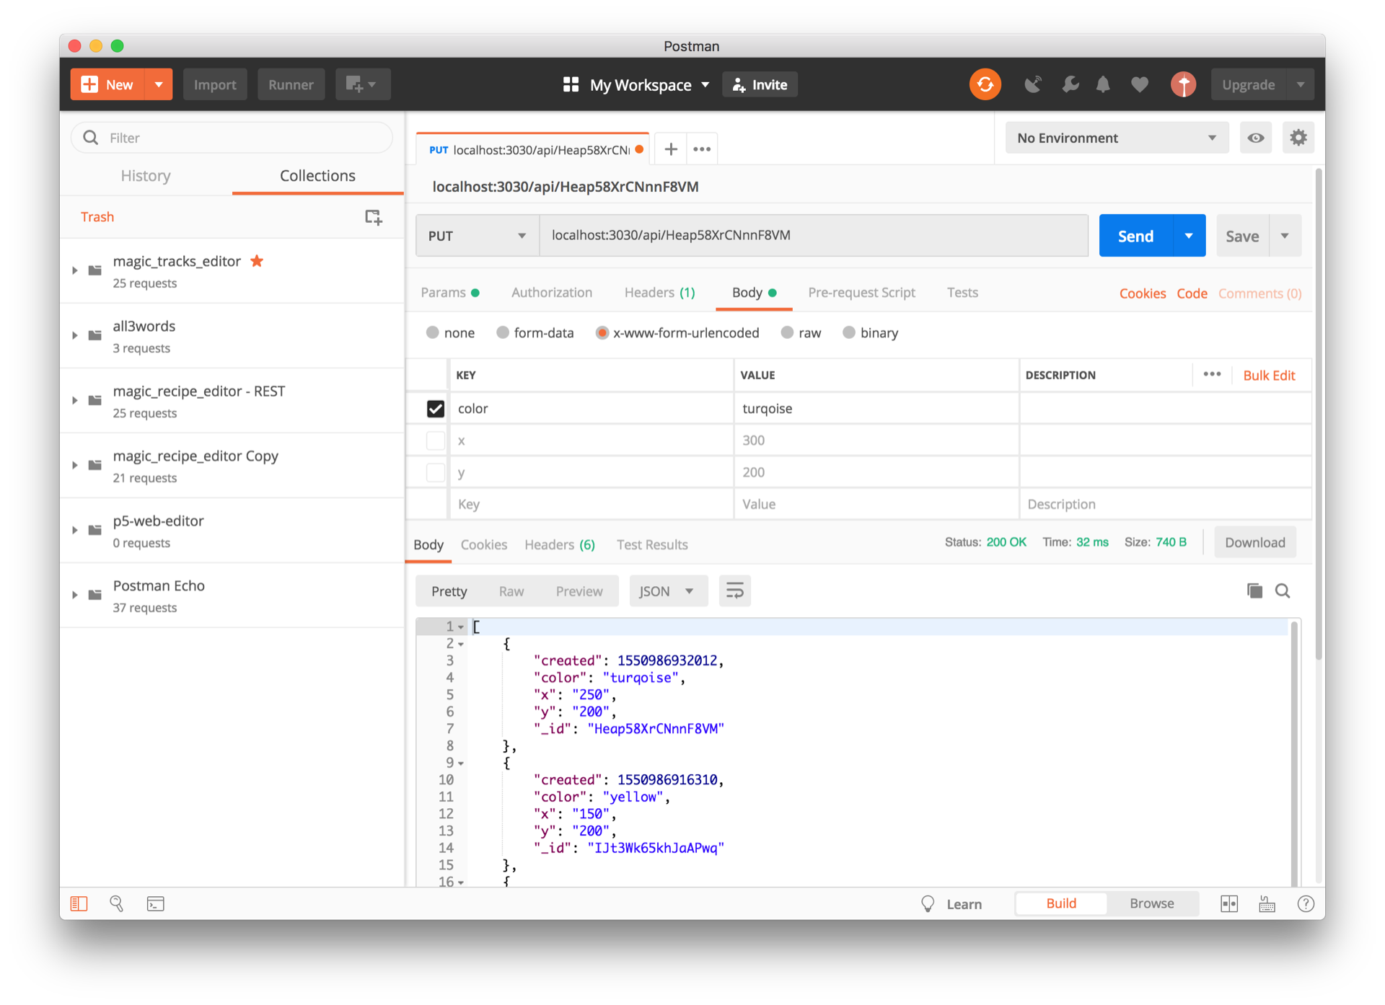Open the No Environment dropdown
The width and height of the screenshot is (1385, 1005).
pyautogui.click(x=1116, y=138)
